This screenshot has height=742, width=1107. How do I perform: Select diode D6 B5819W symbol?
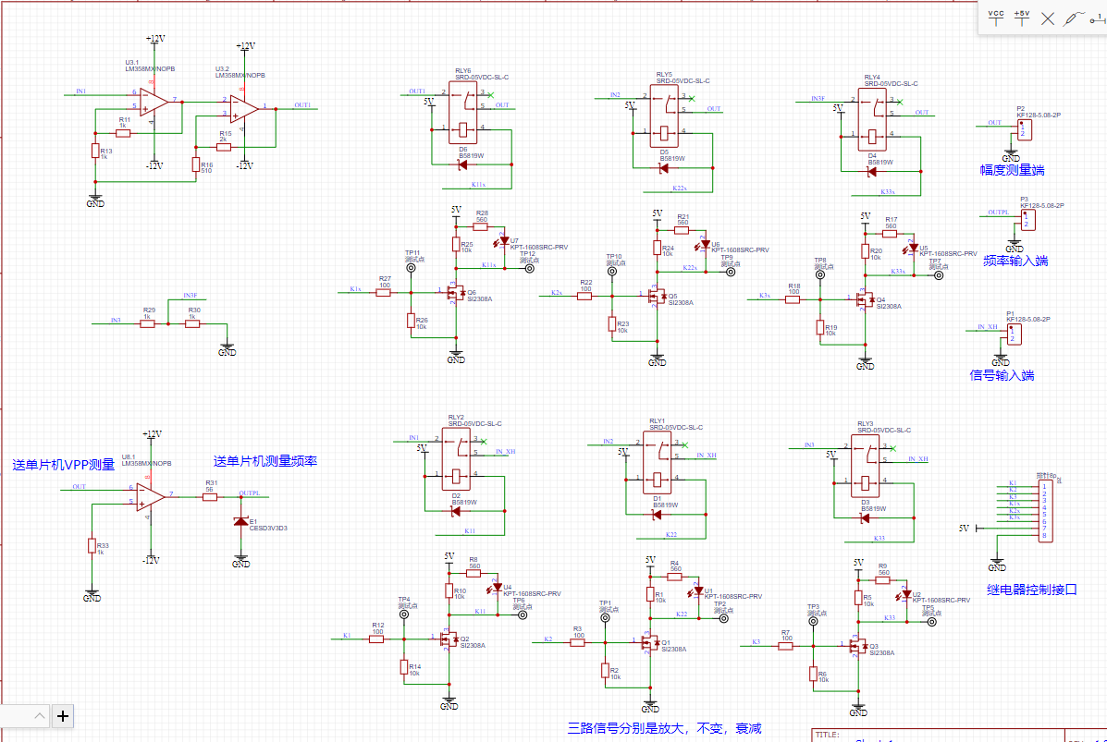(x=462, y=165)
